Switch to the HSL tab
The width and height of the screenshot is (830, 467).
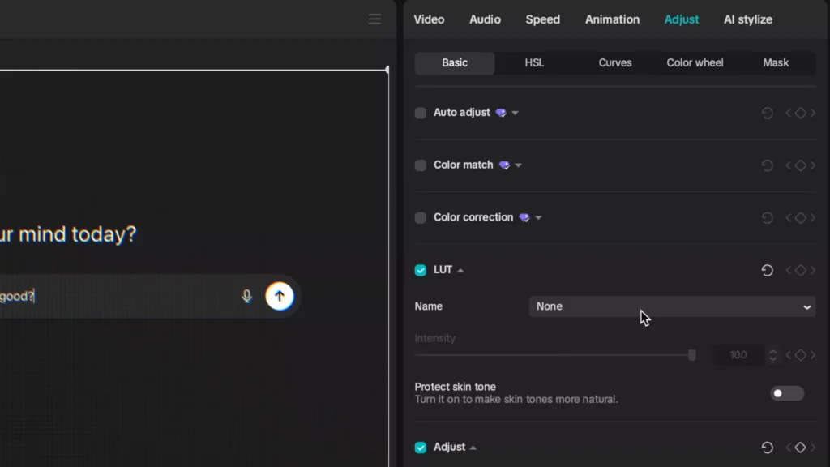click(x=534, y=62)
